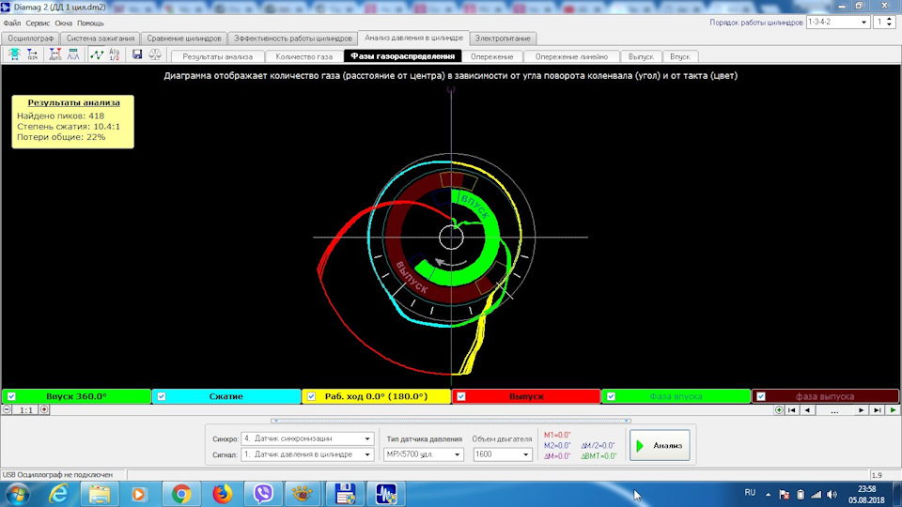The width and height of the screenshot is (902, 507).
Task: Click the AUTO markers toolbar icon
Action: coord(55,54)
